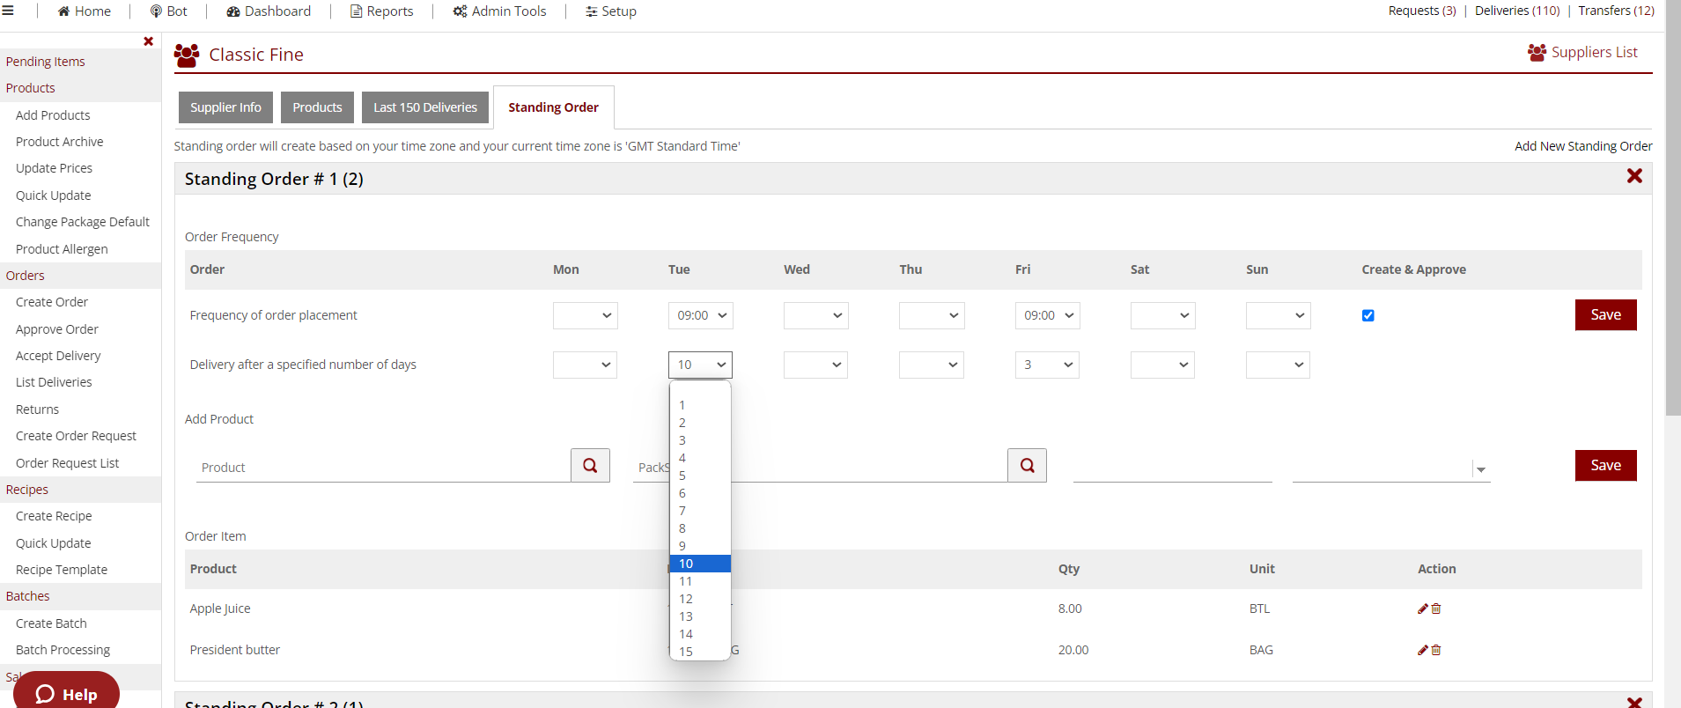Click the Pack Size search magnifier icon
The width and height of the screenshot is (1681, 708).
coord(1027,466)
